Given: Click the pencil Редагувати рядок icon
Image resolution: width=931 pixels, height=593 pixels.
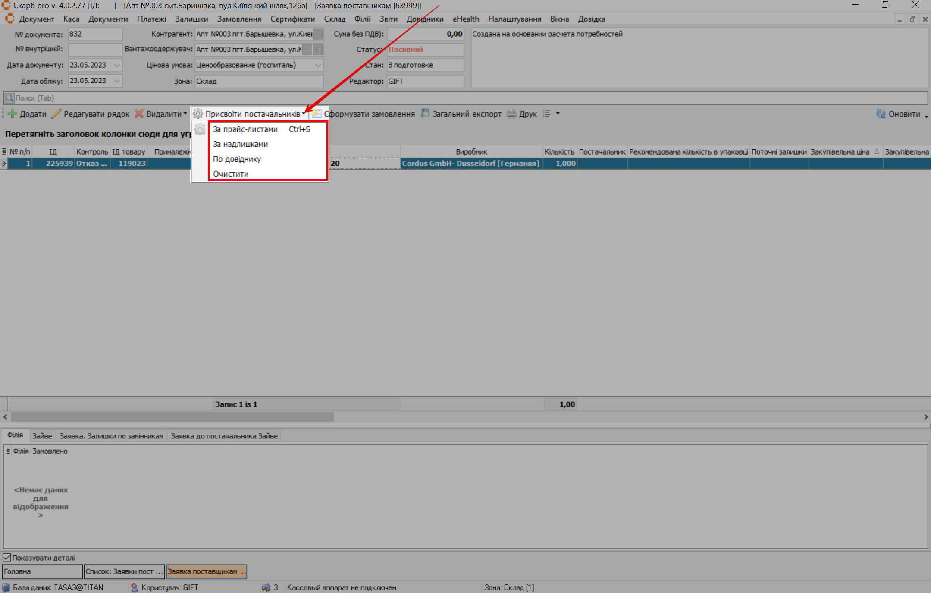Looking at the screenshot, I should tap(56, 114).
